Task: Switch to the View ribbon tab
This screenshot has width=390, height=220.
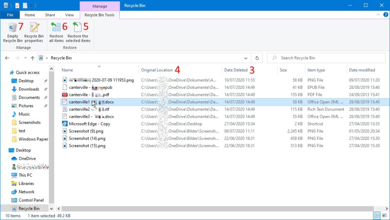Action: point(69,15)
